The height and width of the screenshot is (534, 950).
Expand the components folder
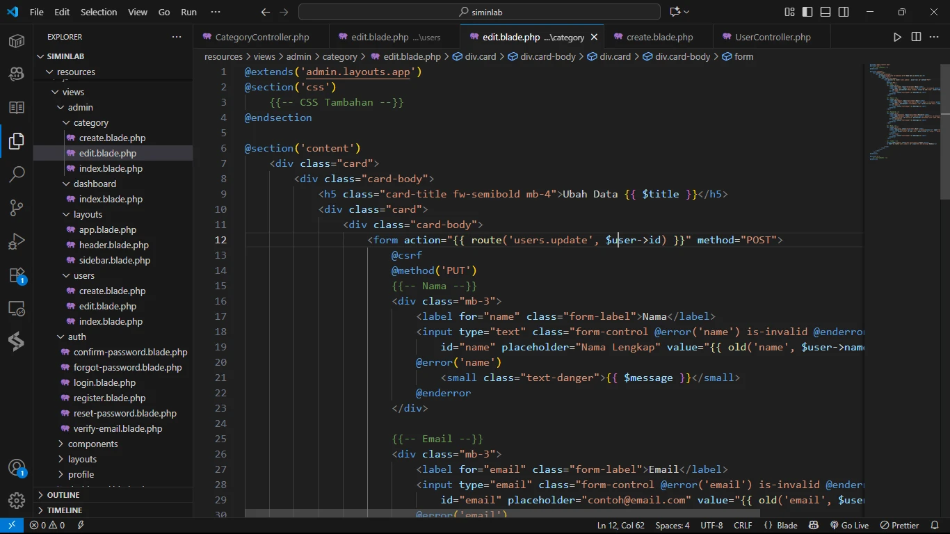tap(92, 444)
